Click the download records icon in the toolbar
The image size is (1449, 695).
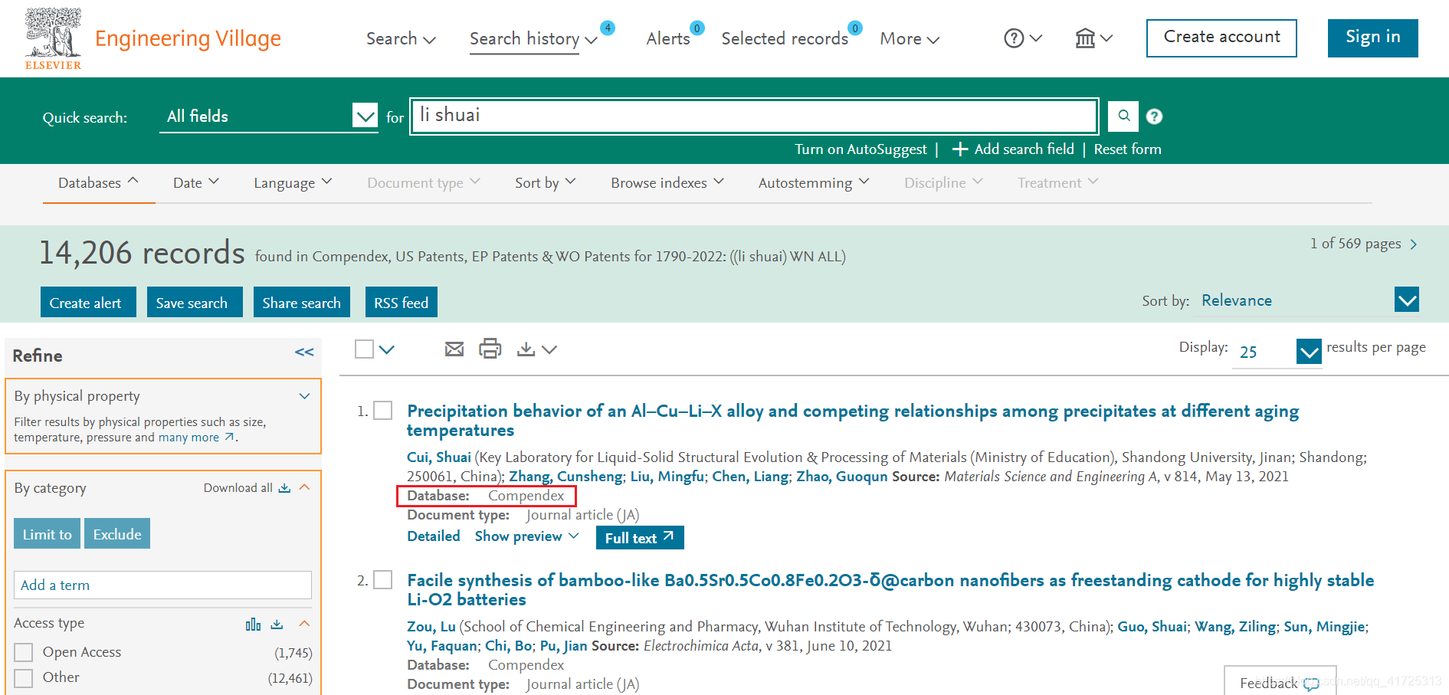point(526,349)
